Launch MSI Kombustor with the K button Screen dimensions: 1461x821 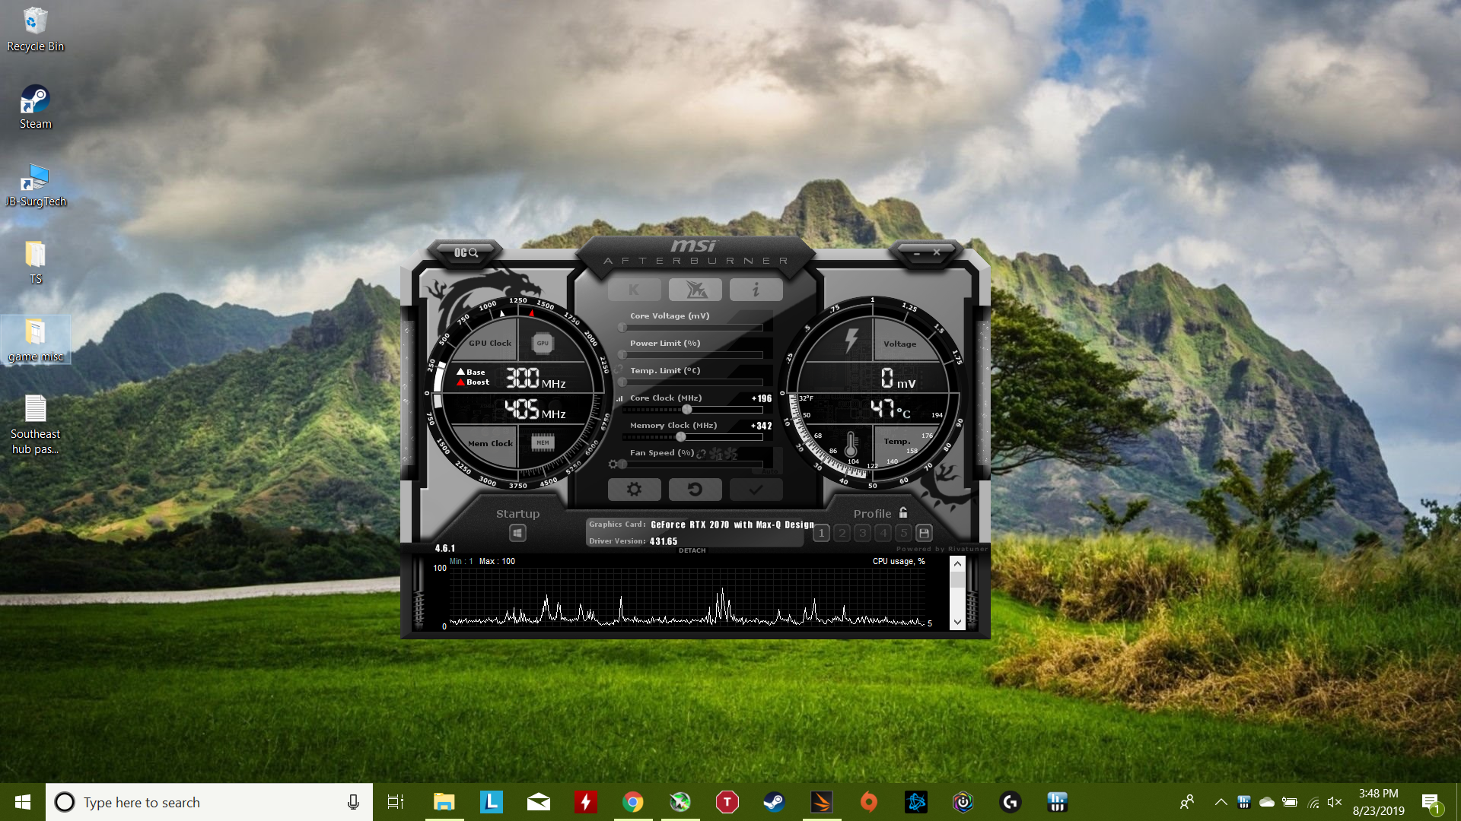click(x=634, y=290)
